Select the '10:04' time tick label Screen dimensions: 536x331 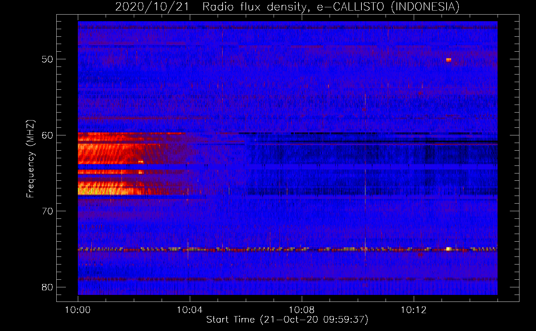click(189, 310)
